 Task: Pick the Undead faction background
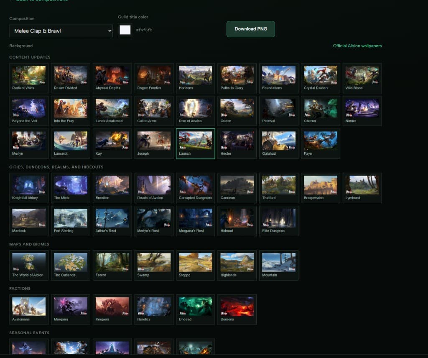[x=196, y=309]
